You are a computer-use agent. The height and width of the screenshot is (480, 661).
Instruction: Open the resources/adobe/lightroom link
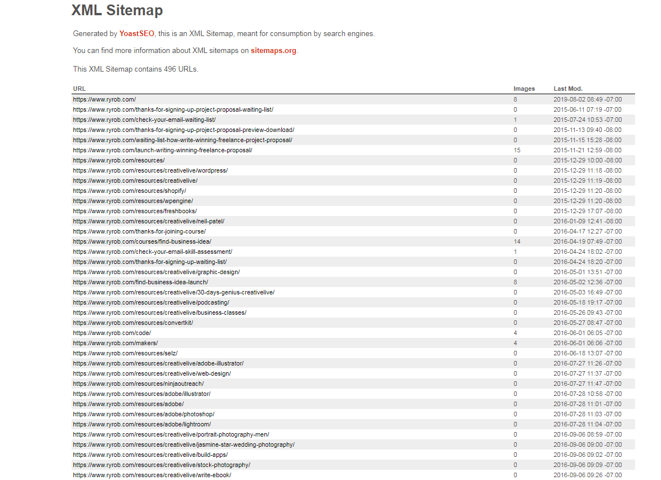143,424
